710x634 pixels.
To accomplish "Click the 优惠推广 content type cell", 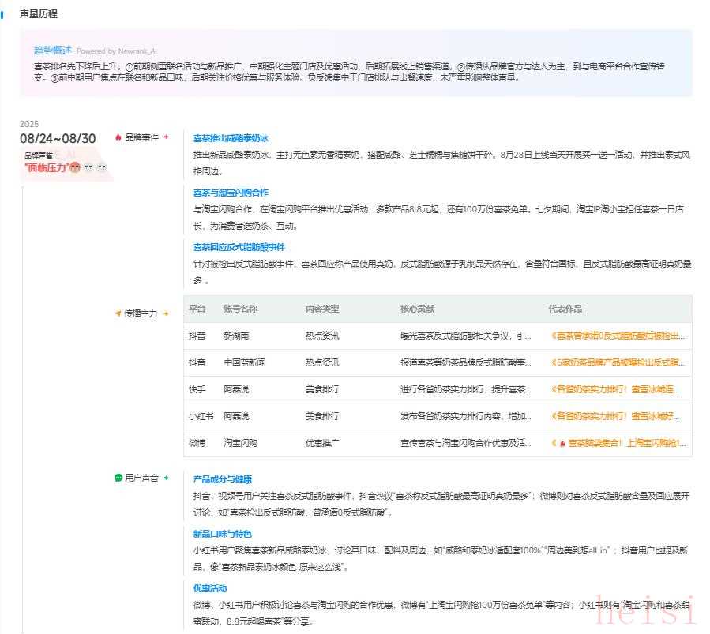I will (322, 443).
